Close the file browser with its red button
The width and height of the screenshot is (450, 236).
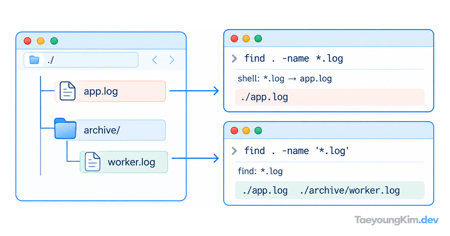coord(27,41)
